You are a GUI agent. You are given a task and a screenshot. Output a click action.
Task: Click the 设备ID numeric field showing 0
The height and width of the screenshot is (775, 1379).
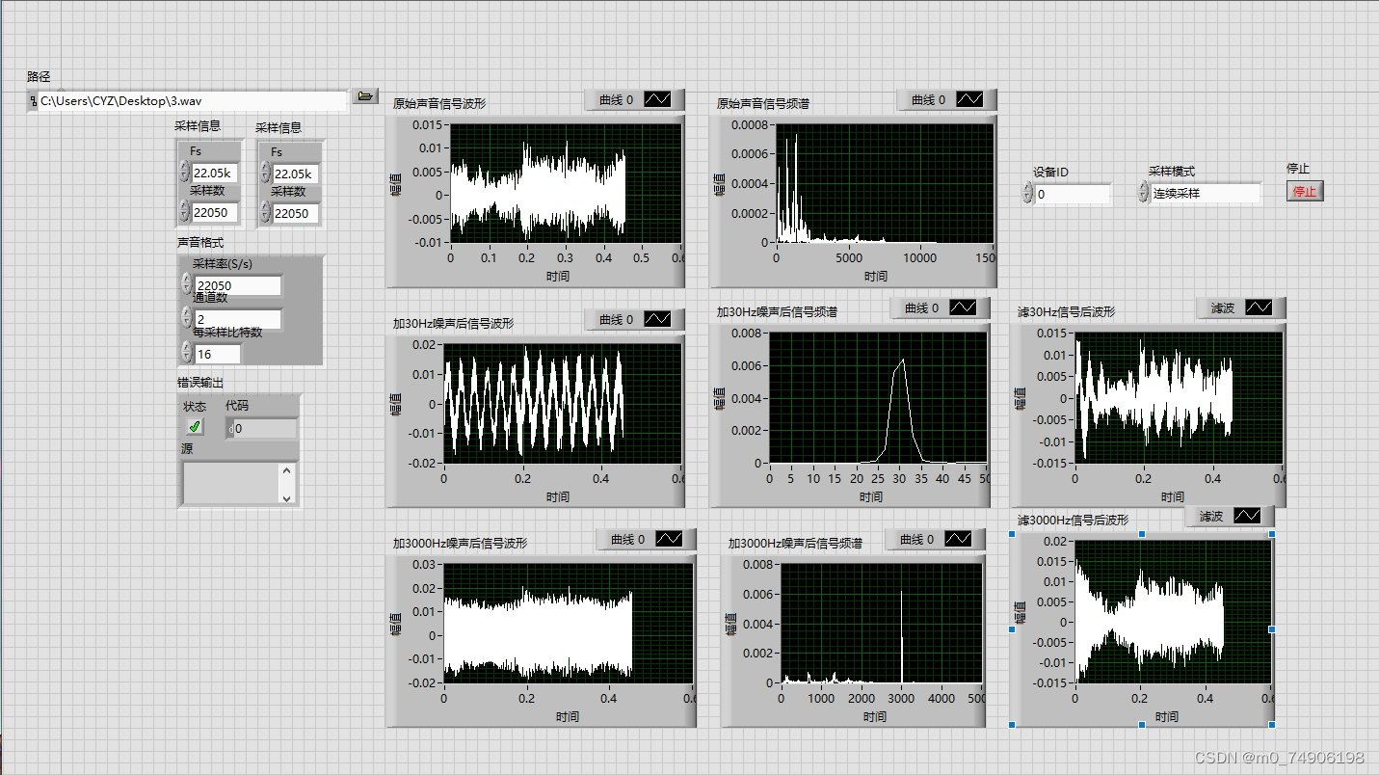(1073, 194)
